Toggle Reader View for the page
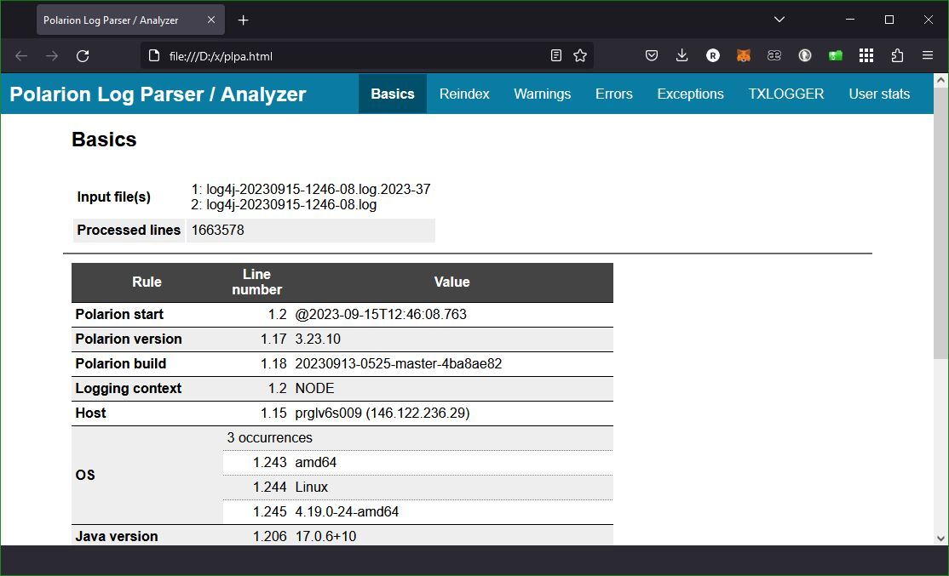The width and height of the screenshot is (949, 576). tap(556, 55)
